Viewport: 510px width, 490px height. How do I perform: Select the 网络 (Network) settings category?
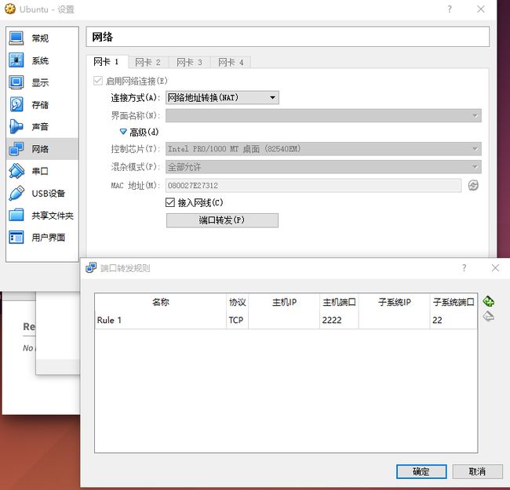(x=42, y=149)
